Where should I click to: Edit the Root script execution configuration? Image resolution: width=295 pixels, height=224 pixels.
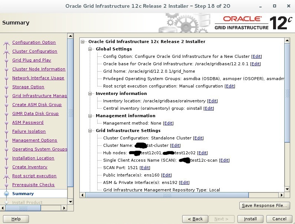[230, 86]
